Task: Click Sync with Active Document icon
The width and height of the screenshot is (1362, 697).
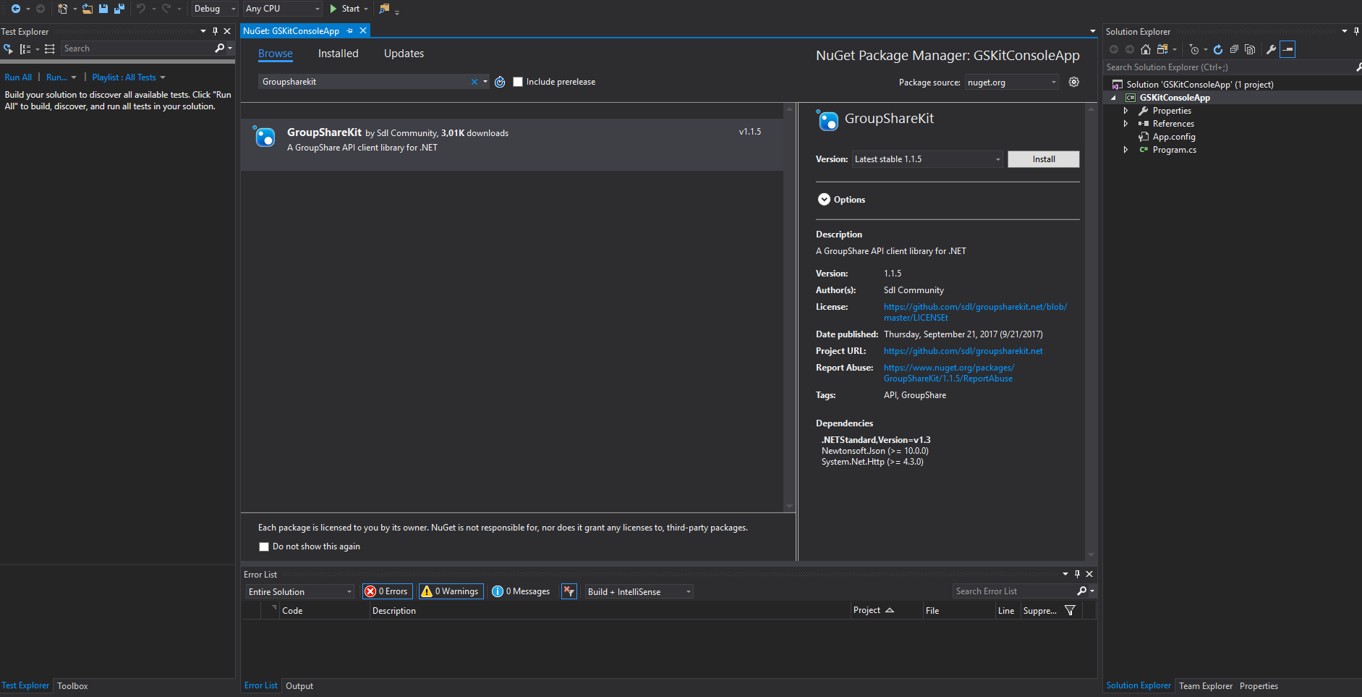Action: [1162, 49]
